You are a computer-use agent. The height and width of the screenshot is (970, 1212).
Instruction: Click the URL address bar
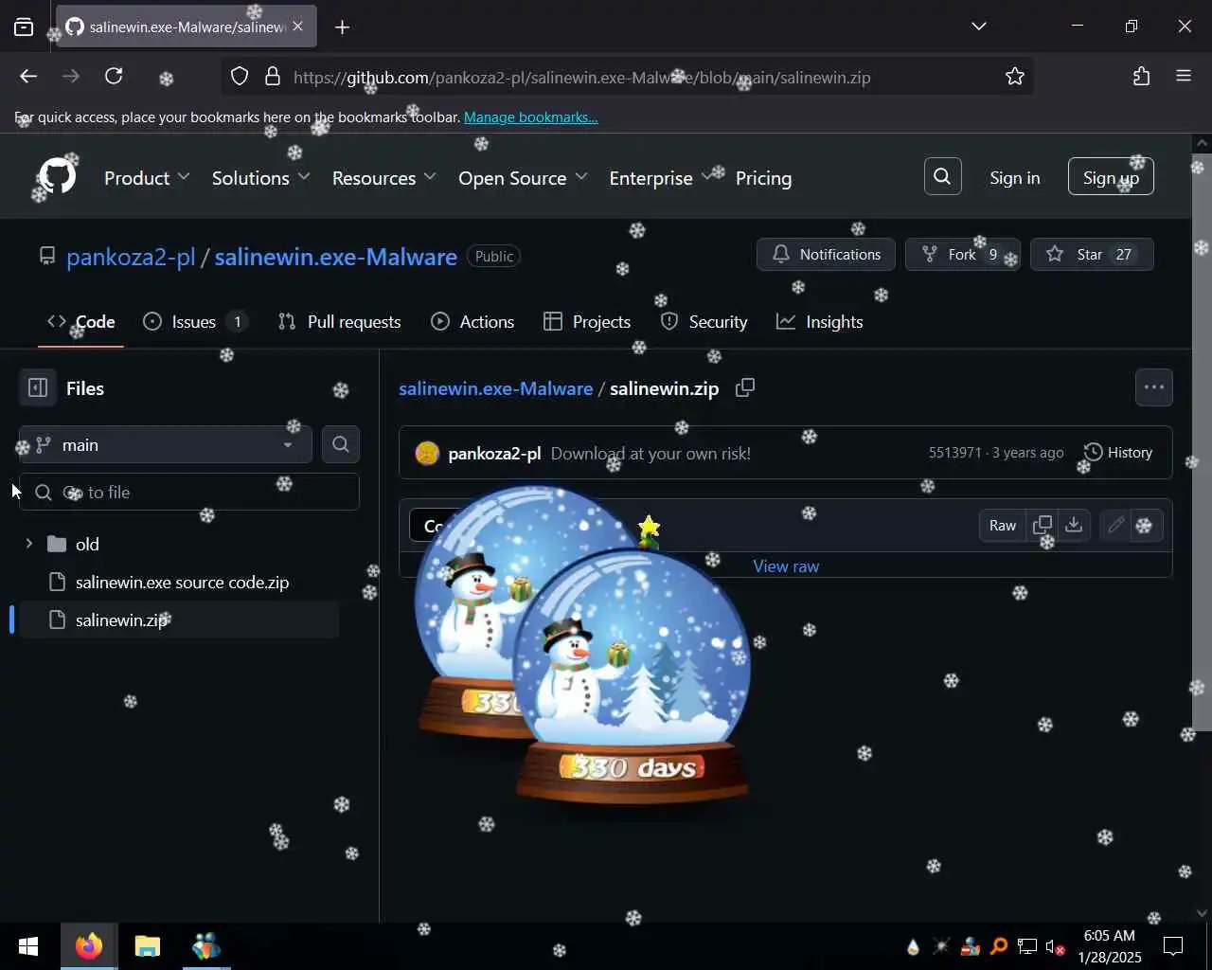625,77
